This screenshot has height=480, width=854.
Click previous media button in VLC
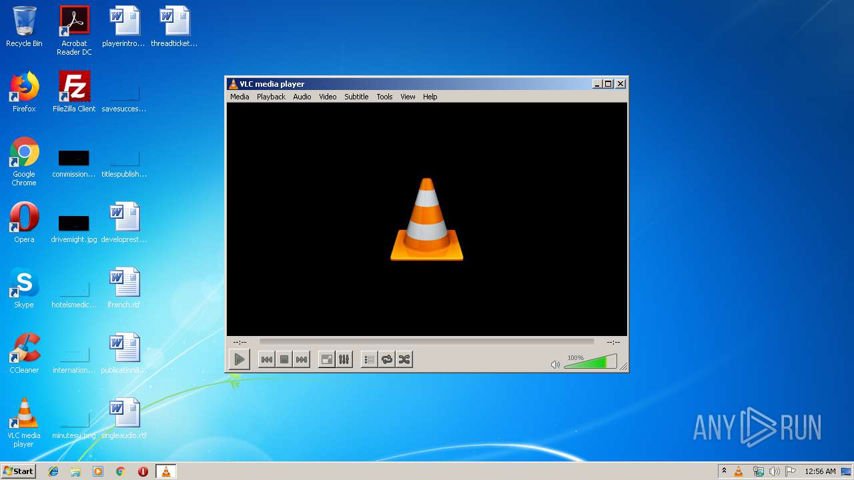(266, 359)
